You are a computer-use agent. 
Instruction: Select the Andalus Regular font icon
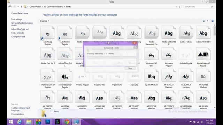click(x=82, y=75)
